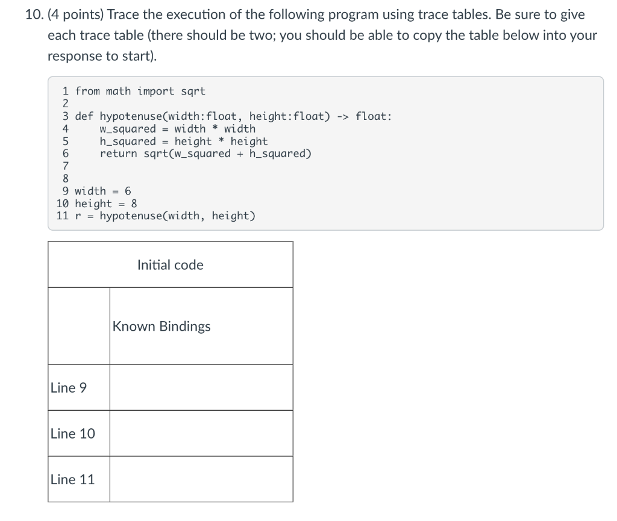617x521 pixels.
Task: Click the question number "10."
Action: pyautogui.click(x=34, y=14)
